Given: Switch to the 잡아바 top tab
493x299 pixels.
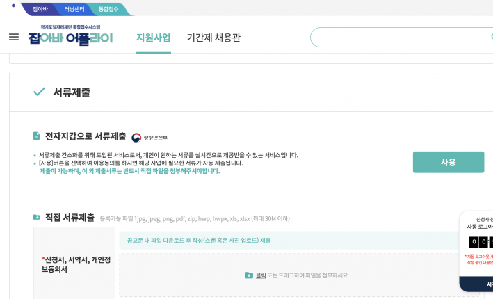Looking at the screenshot, I should (x=40, y=9).
